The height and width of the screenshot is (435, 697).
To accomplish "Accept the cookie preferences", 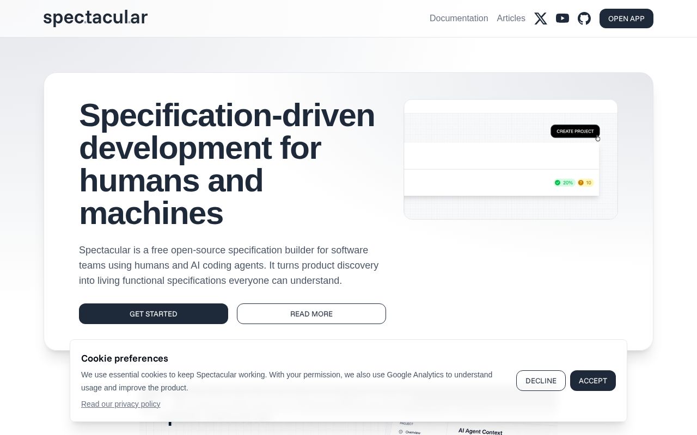I will point(593,381).
